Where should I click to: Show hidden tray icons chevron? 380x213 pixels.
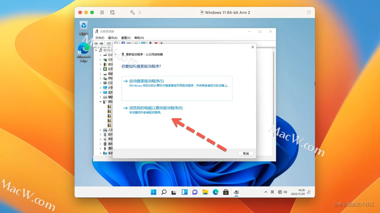[266, 192]
